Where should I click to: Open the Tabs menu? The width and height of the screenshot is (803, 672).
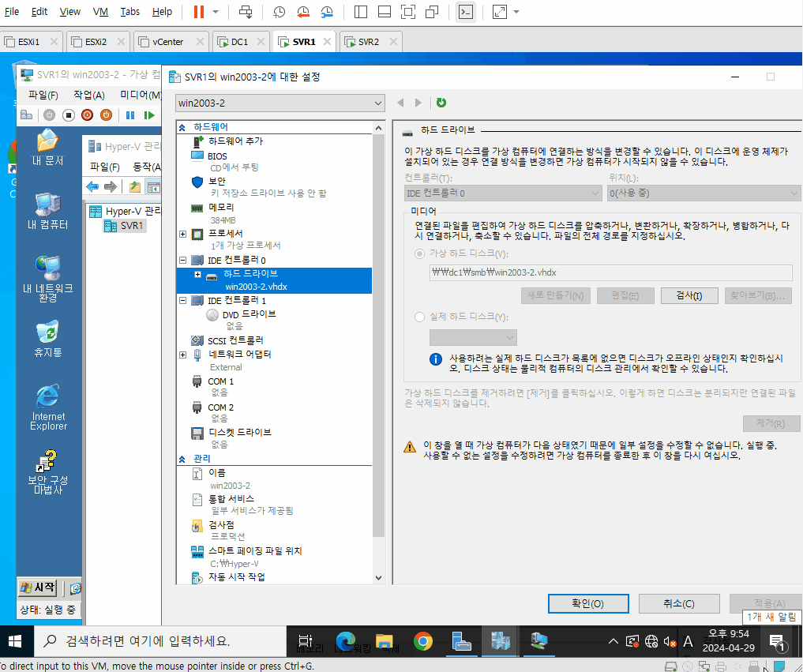[x=130, y=12]
